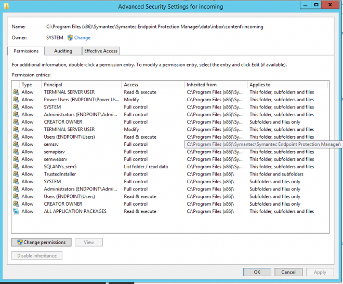Switch to the Permissions tab
This screenshot has width=343, height=284.
click(x=26, y=51)
